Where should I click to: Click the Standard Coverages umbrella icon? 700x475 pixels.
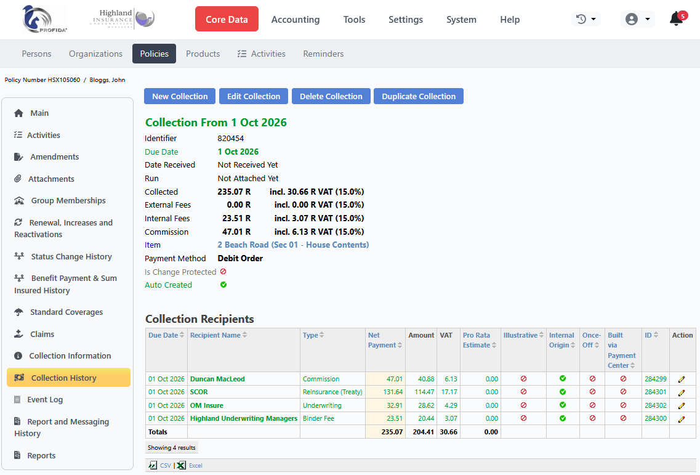pos(18,312)
